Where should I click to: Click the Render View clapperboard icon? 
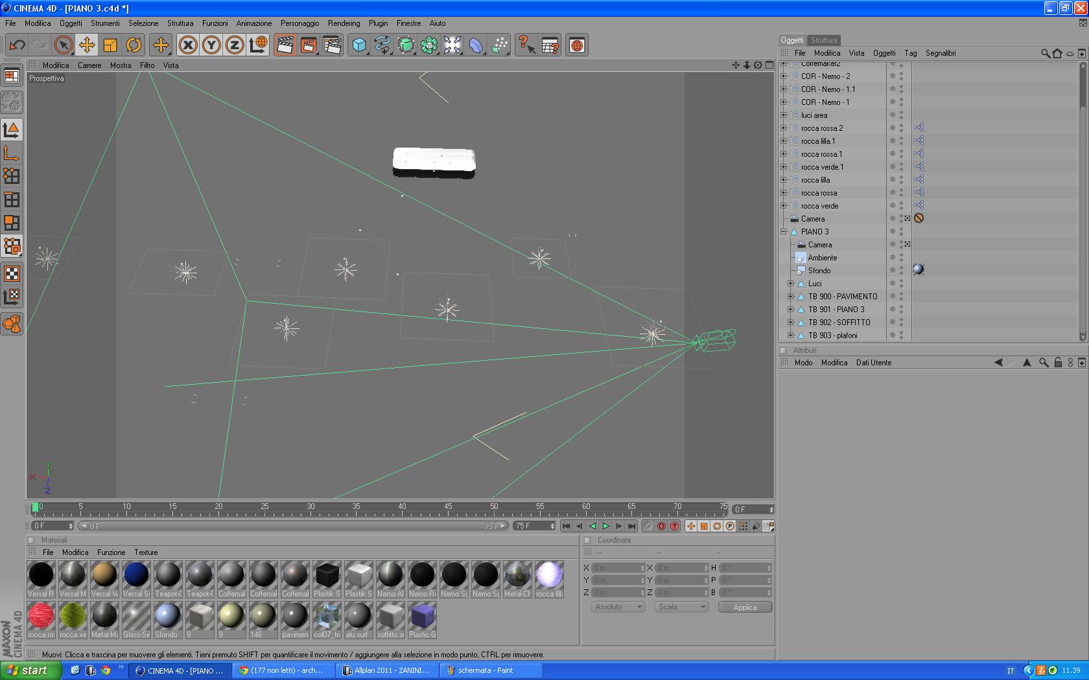pyautogui.click(x=285, y=45)
